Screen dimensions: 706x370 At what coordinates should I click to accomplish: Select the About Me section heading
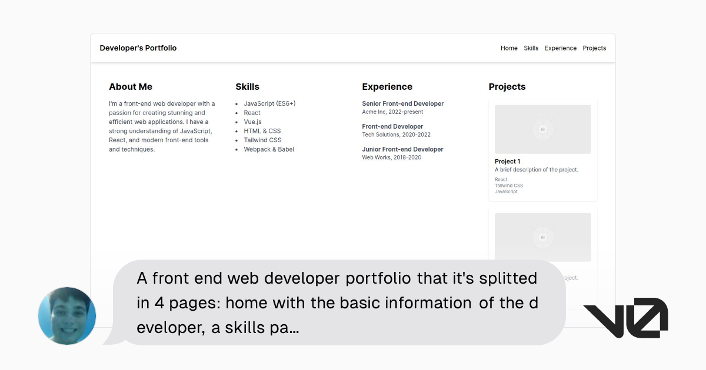coord(131,86)
